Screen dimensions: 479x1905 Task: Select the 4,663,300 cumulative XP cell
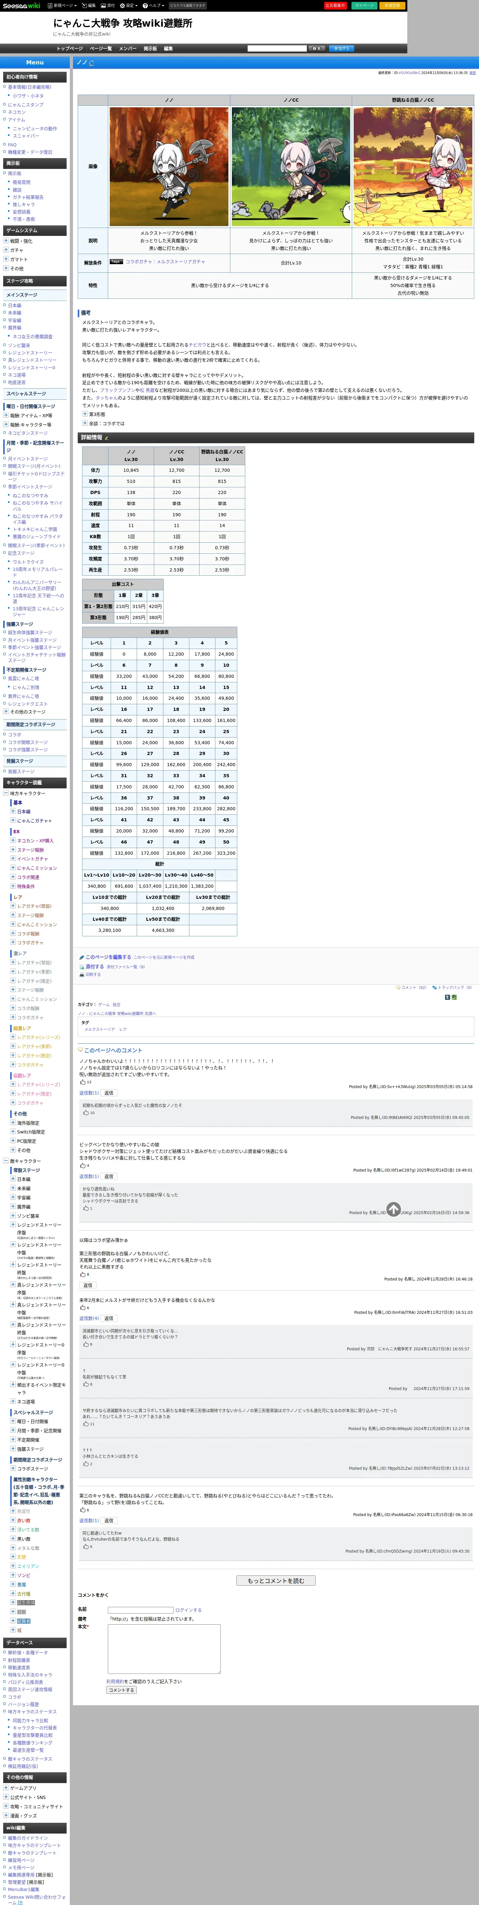click(x=163, y=930)
